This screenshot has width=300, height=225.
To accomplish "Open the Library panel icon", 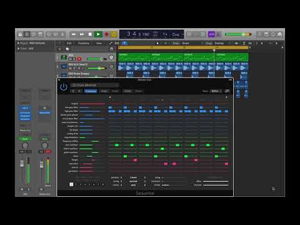I will pos(20,34).
